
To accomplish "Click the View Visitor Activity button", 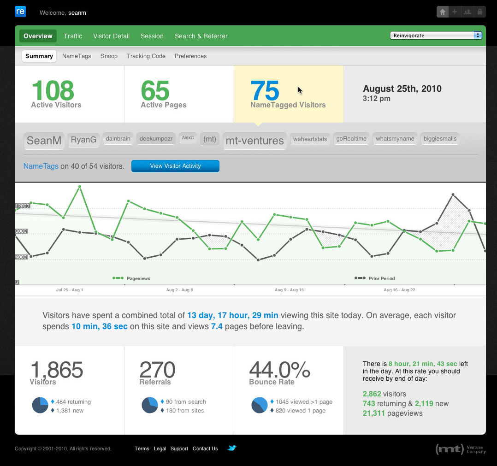I will 175,166.
